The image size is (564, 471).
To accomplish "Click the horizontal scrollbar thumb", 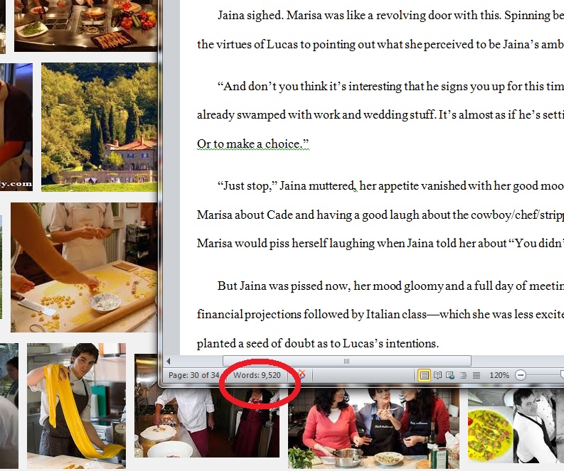I will click(347, 361).
